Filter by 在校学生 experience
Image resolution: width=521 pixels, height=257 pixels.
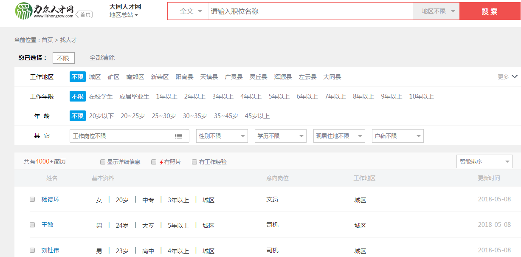(101, 96)
